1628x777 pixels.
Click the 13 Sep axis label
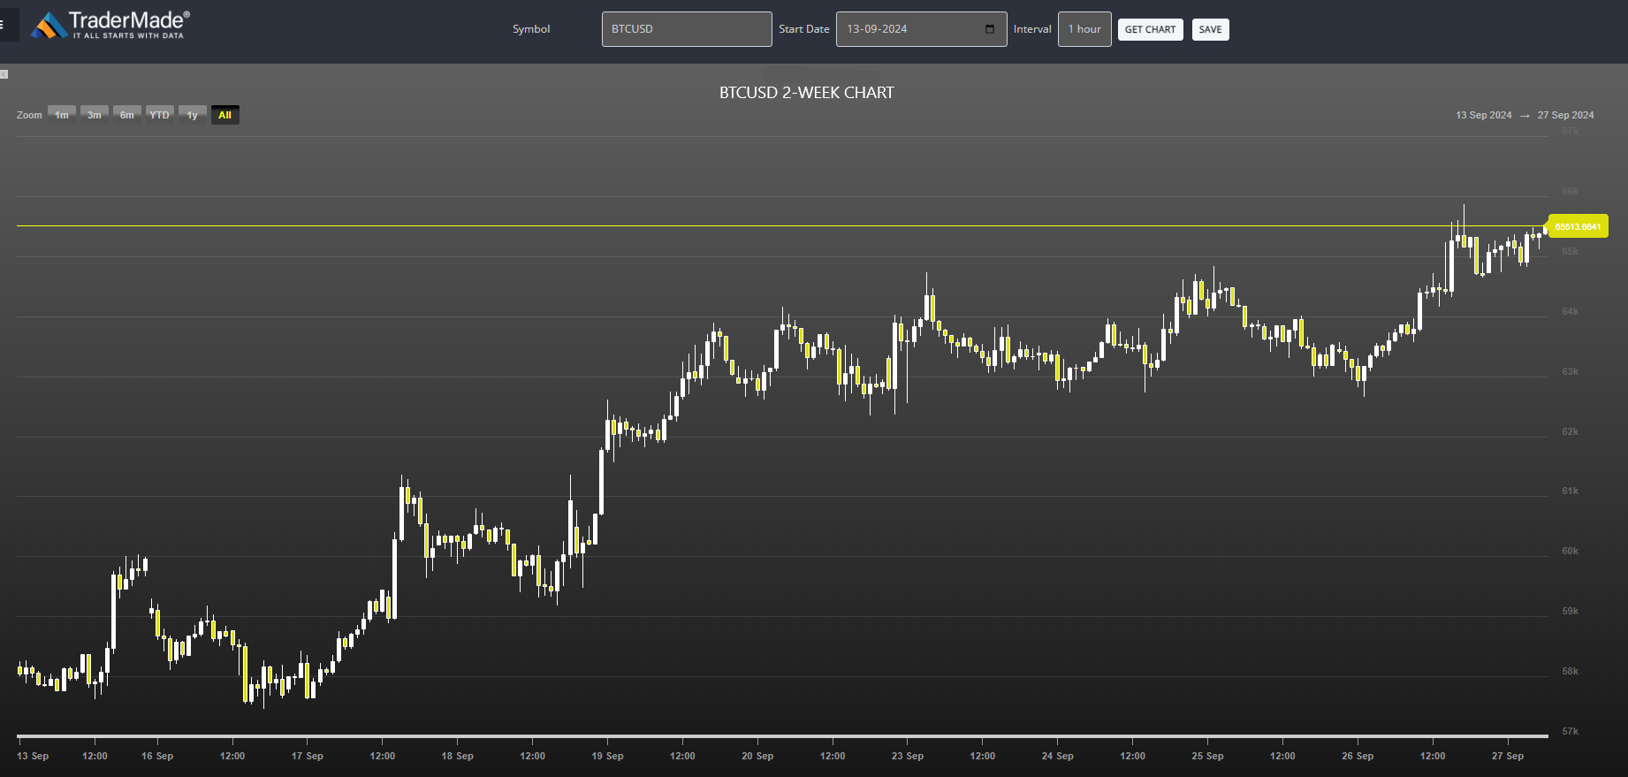pos(33,756)
